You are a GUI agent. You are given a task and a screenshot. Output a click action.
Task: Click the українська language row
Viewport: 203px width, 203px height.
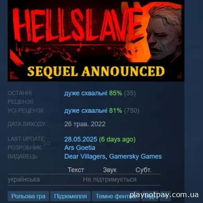pos(84,180)
